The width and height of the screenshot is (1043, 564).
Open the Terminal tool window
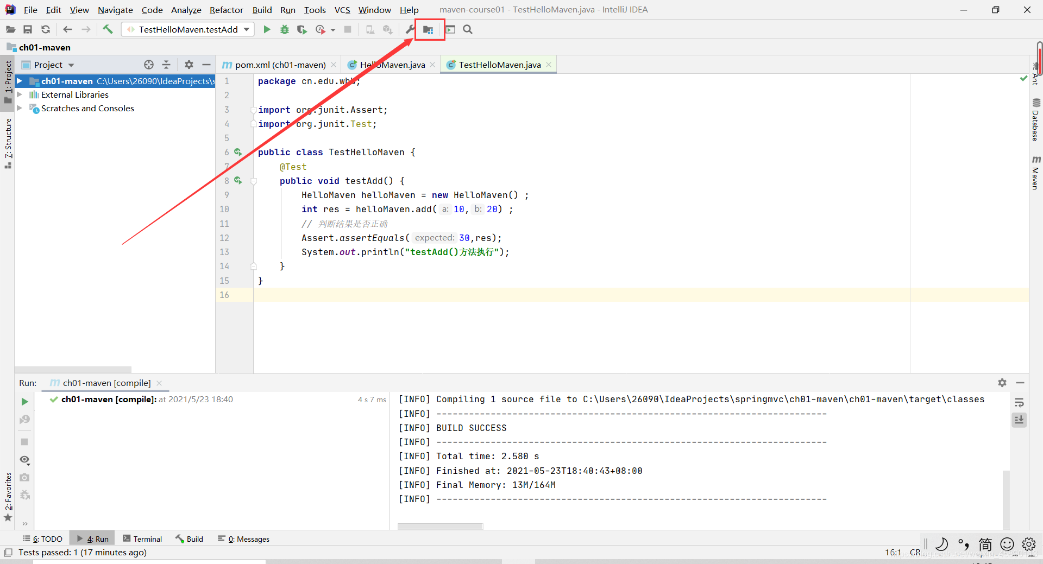142,539
